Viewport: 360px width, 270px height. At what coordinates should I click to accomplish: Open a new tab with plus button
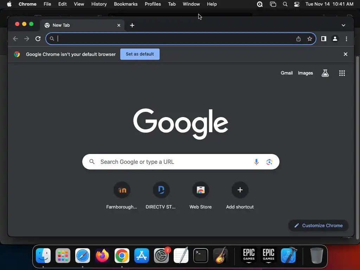(x=132, y=25)
